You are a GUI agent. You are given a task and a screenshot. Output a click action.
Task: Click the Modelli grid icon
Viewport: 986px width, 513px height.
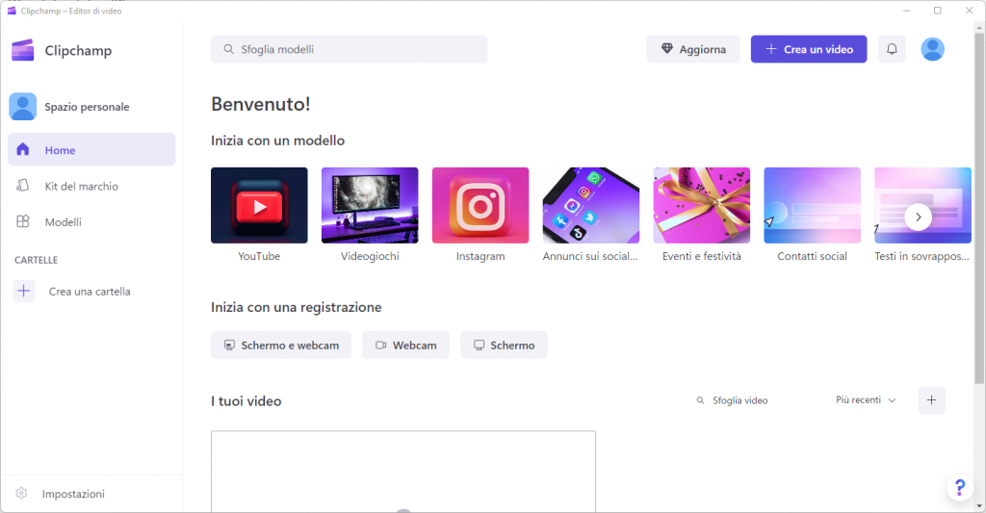coord(23,221)
